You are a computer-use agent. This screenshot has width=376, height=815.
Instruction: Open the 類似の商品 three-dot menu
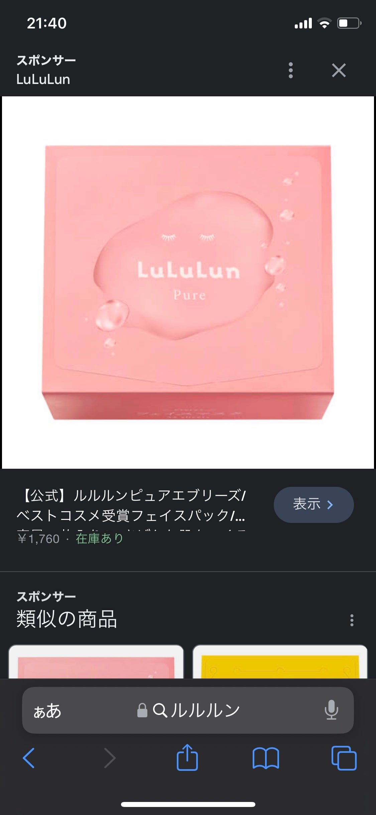point(352,620)
